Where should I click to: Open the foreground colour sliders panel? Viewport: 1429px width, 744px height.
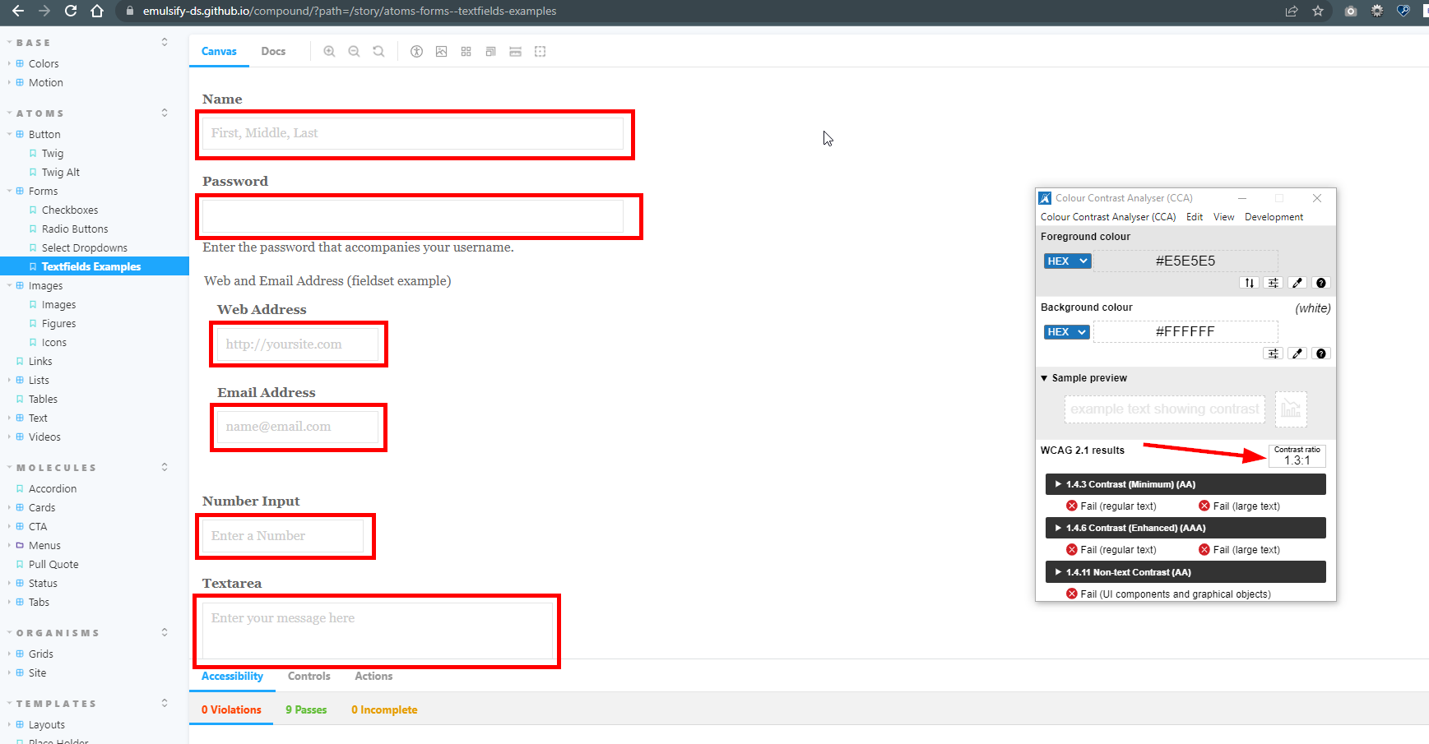click(x=1273, y=282)
